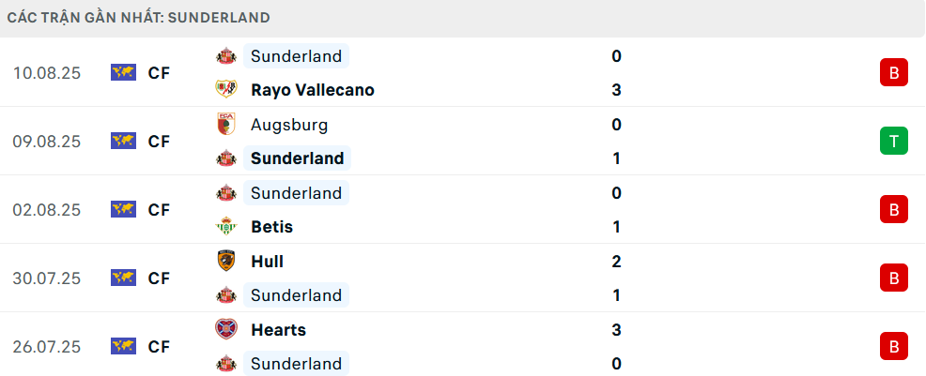The image size is (926, 376).
Task: Open the Augsburg team link
Action: tap(289, 125)
